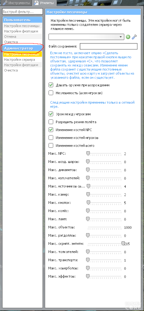Collapse the Администратор category header

pos(23,48)
